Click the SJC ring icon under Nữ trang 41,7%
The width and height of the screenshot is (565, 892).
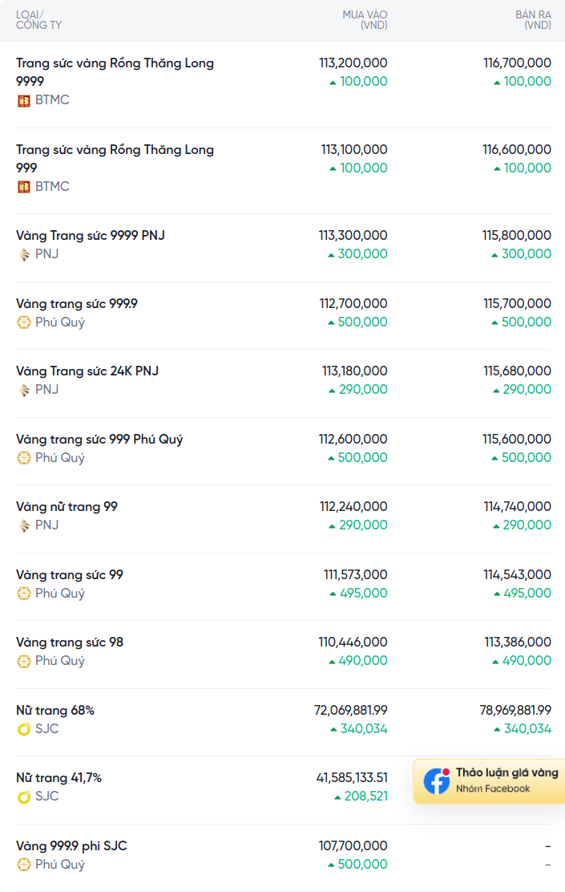tap(23, 797)
